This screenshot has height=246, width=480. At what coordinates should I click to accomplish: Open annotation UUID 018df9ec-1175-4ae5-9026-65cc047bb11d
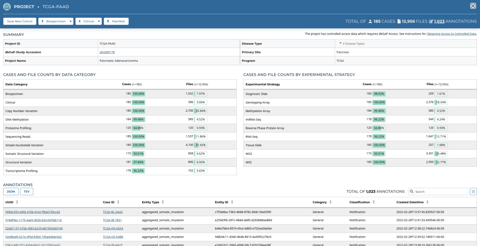pyautogui.click(x=33, y=220)
